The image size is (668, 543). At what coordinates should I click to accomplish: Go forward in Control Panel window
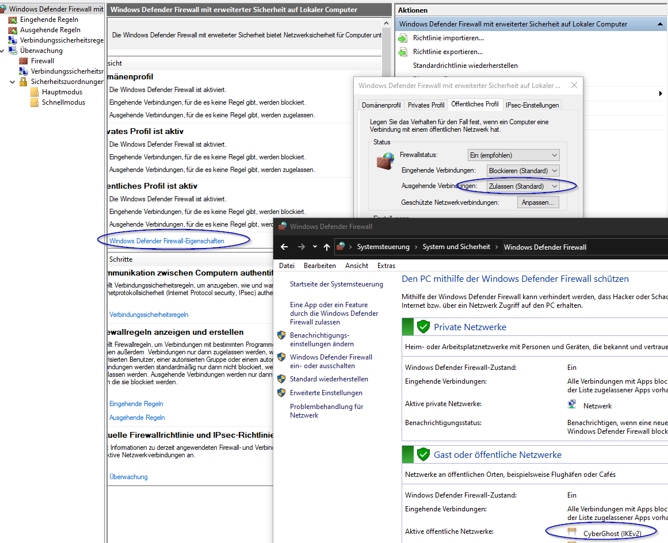[x=301, y=247]
